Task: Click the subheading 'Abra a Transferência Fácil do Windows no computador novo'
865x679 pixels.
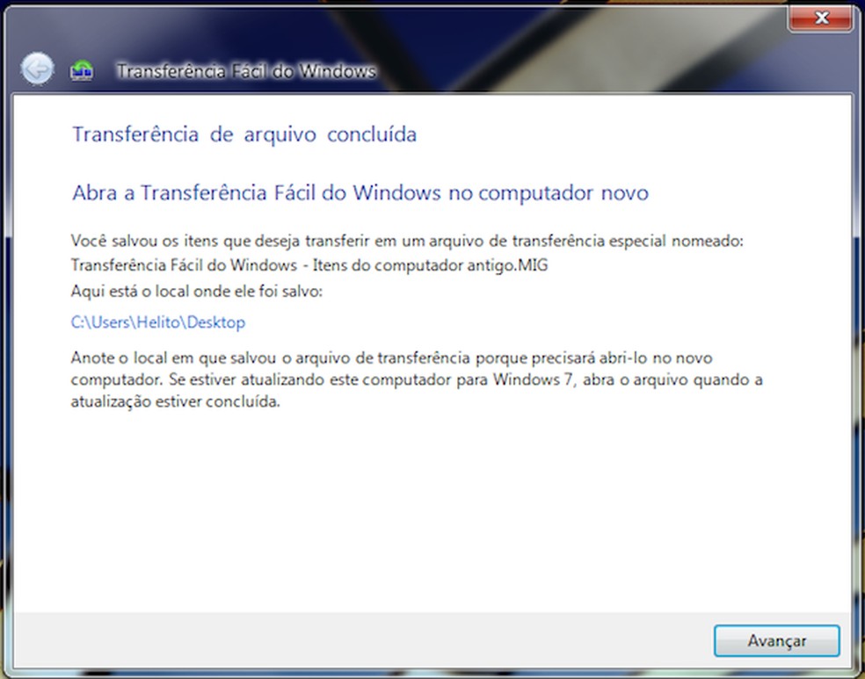Action: (360, 193)
